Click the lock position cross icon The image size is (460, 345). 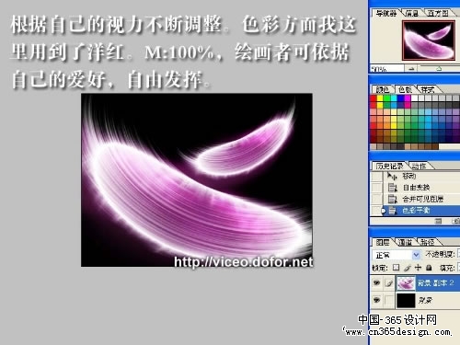[418, 268]
